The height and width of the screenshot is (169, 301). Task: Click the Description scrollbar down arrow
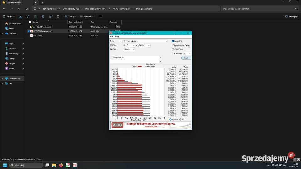pos(160,62)
